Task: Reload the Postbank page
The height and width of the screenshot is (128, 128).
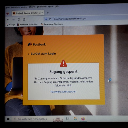Action: tap(19, 19)
